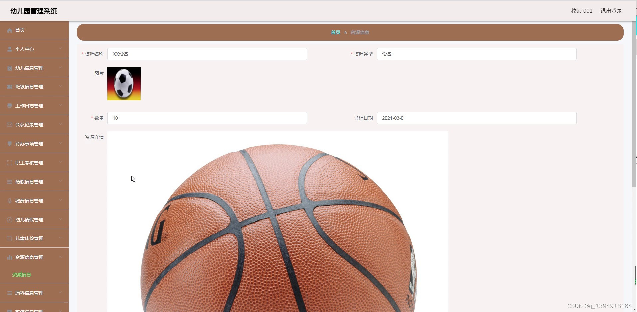
Task: Click 退出登录 to log out
Action: click(x=611, y=11)
